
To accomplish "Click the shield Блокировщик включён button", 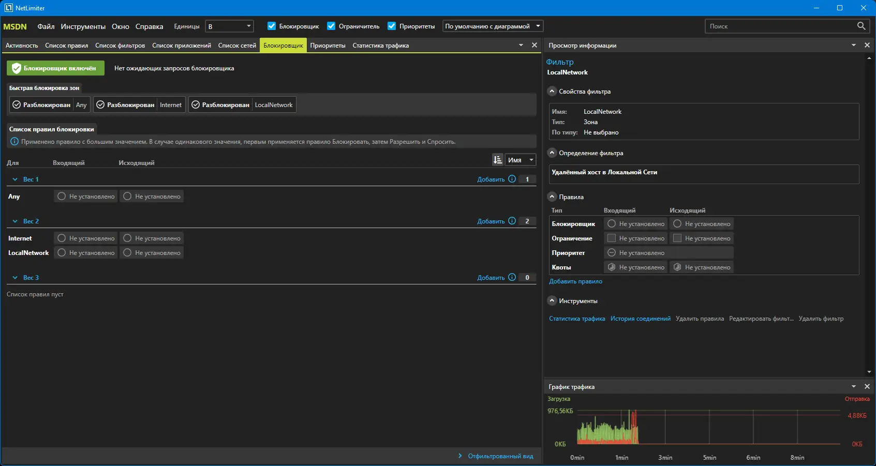I will 55,68.
